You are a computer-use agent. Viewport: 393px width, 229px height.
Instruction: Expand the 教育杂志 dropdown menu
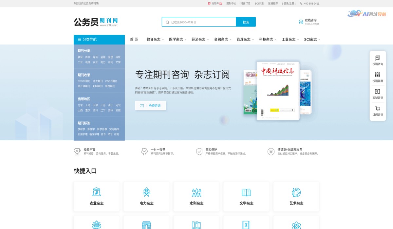[154, 39]
